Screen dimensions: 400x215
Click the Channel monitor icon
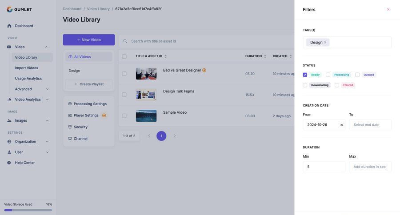[70, 139]
